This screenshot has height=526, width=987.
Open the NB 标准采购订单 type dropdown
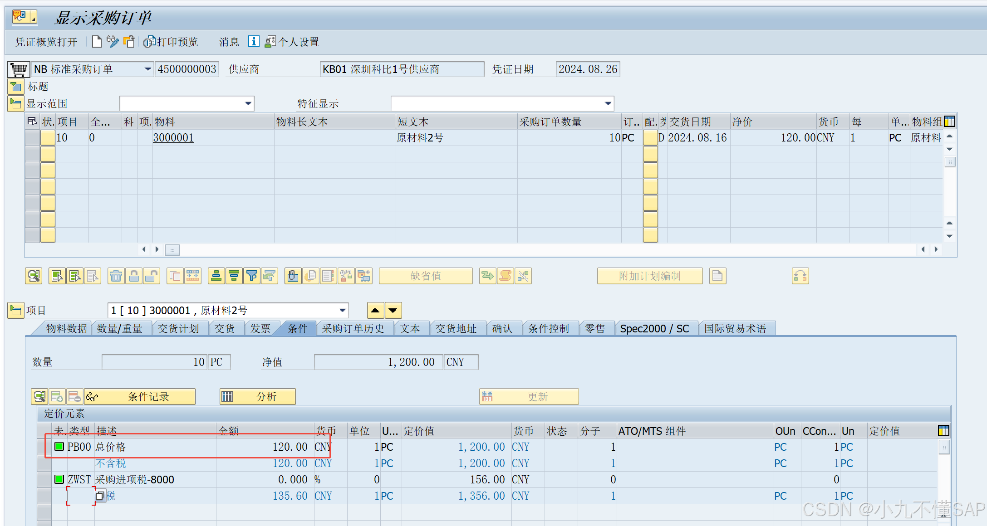pos(147,69)
